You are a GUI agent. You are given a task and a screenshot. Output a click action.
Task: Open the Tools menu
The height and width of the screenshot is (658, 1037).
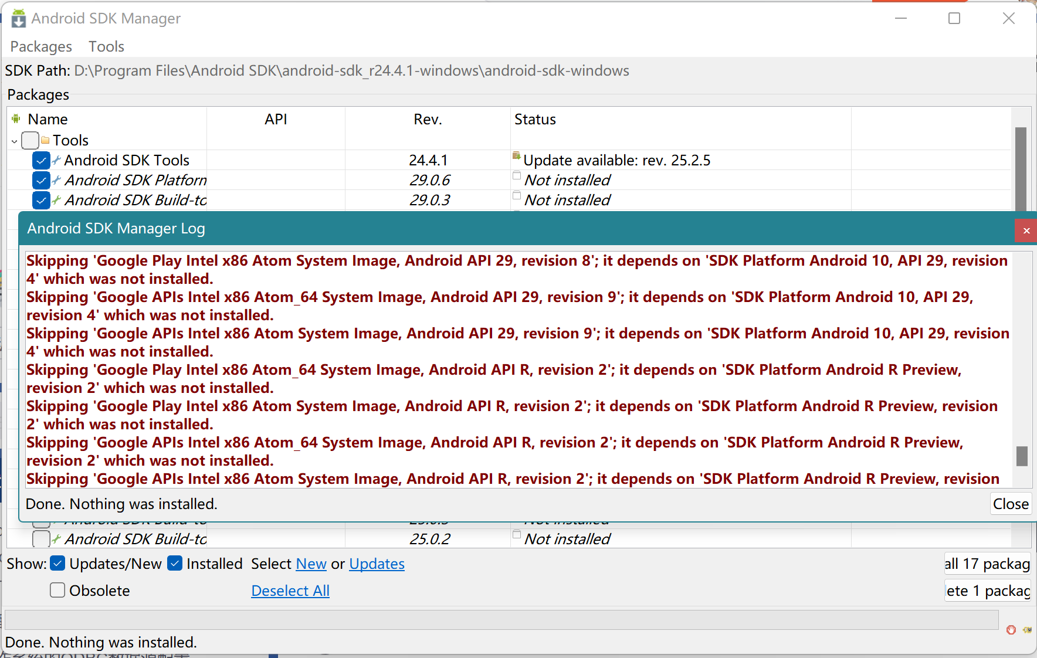106,46
